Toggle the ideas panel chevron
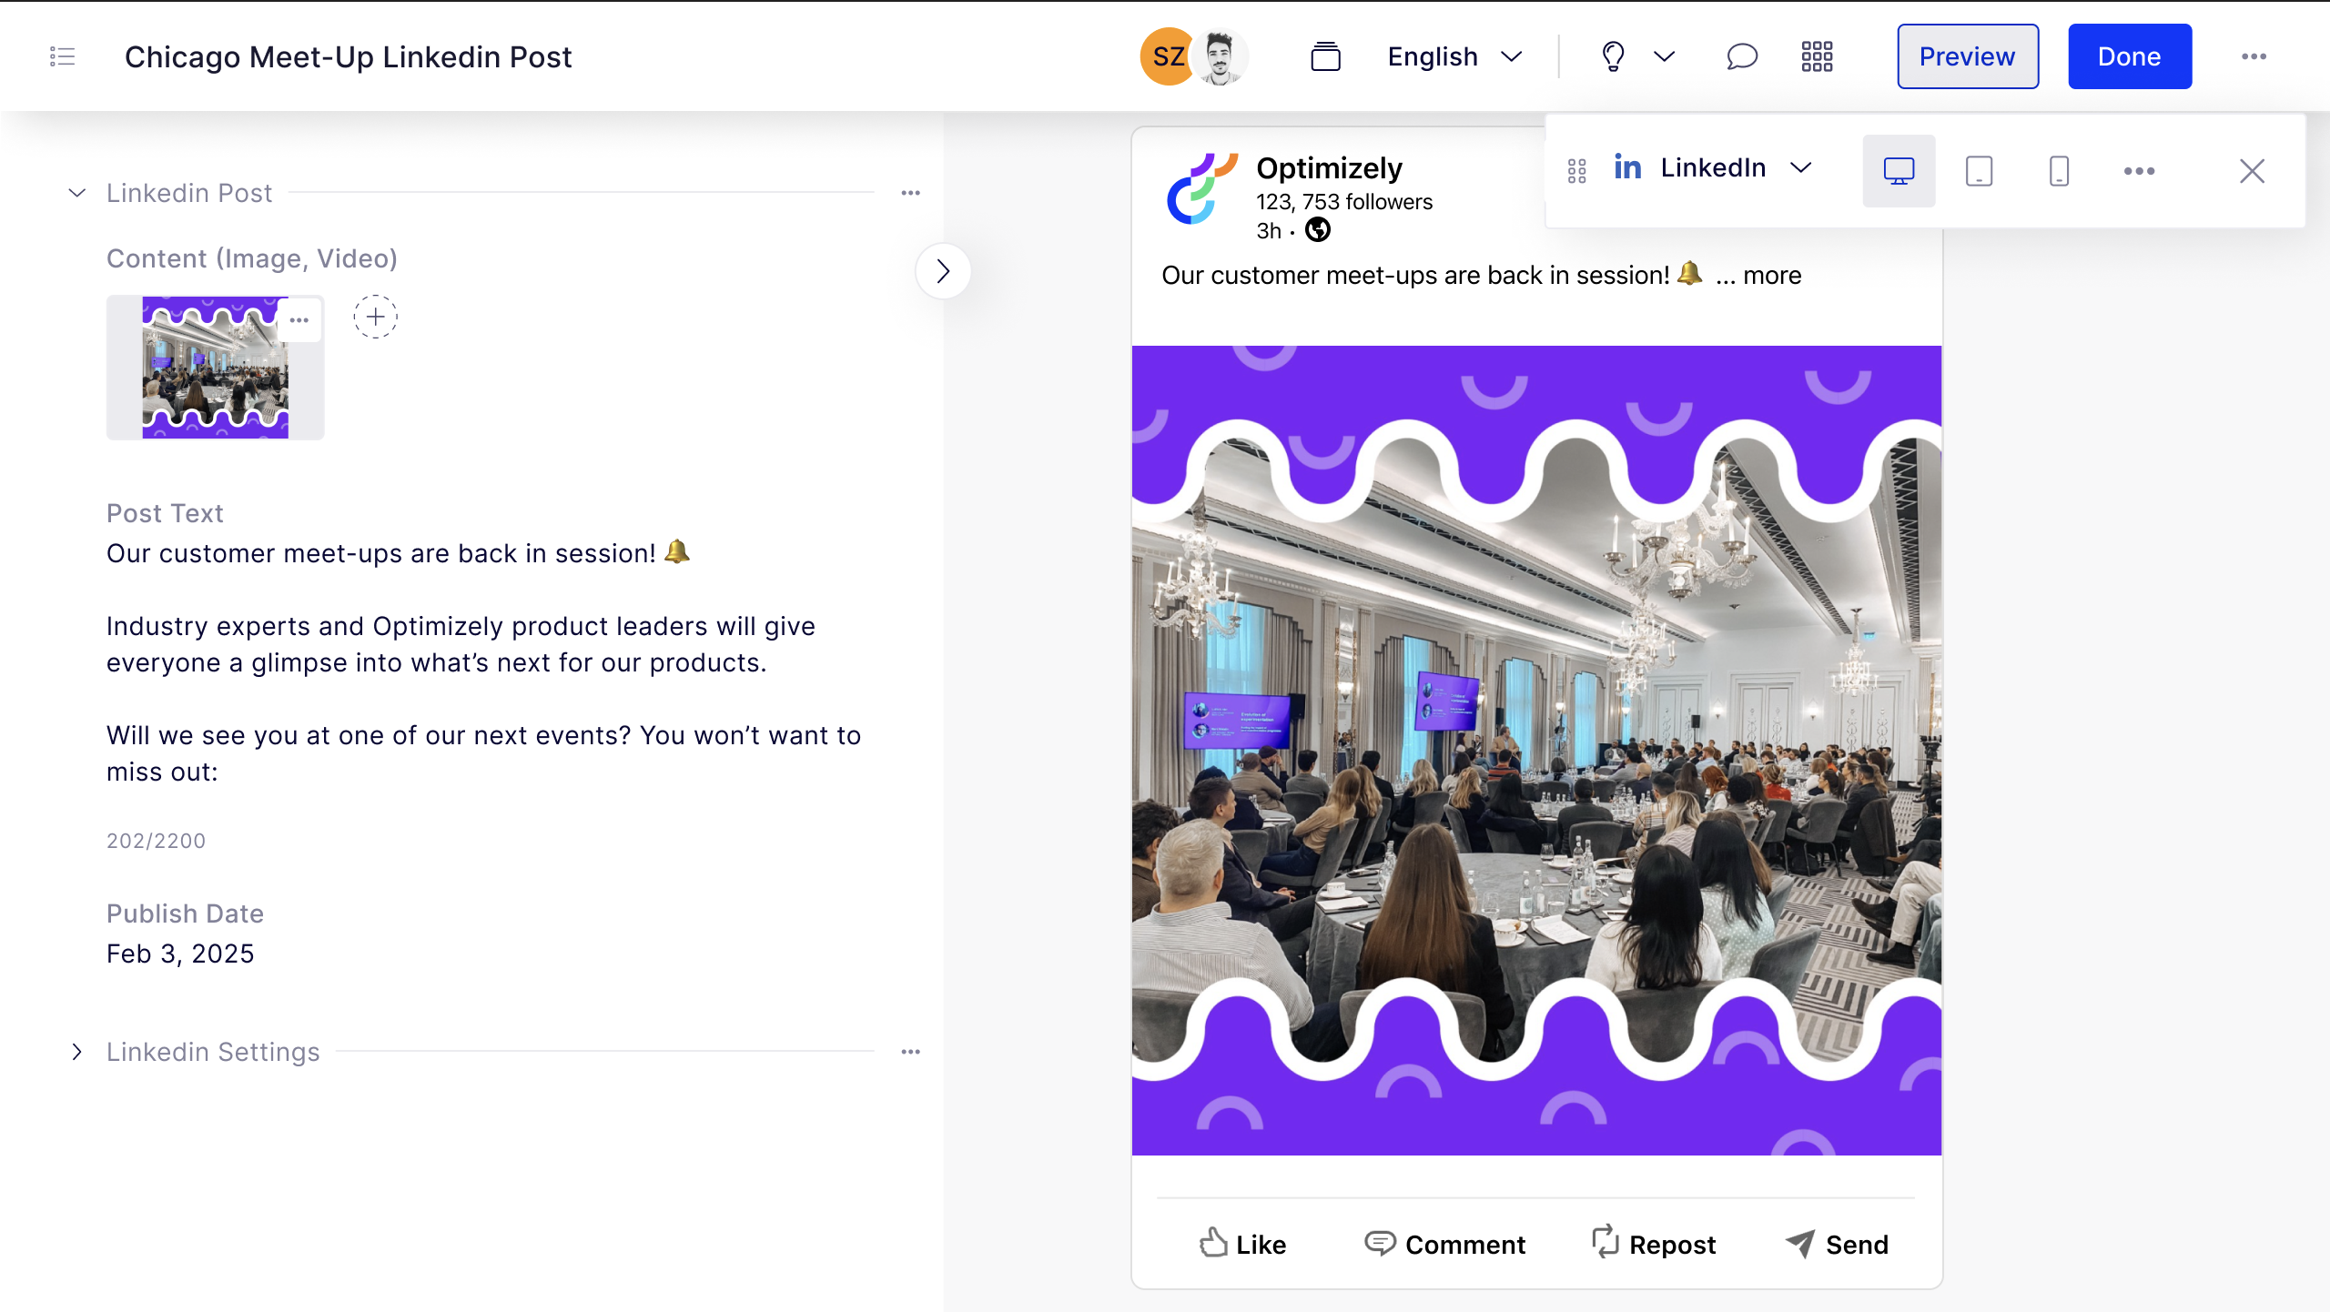The height and width of the screenshot is (1312, 2330). pos(1663,56)
